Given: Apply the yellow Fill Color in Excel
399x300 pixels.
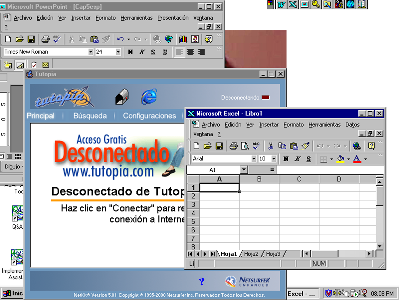Looking at the screenshot, I should click(x=341, y=159).
